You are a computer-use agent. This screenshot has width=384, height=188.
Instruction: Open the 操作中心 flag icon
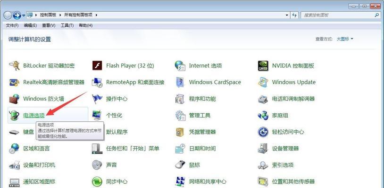point(97,99)
